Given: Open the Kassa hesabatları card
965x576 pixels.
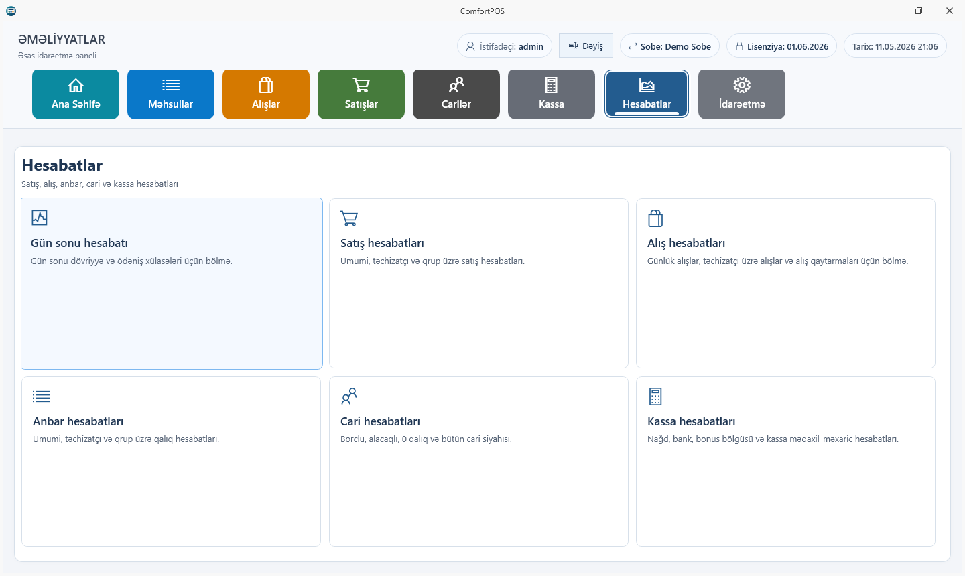Looking at the screenshot, I should click(x=785, y=461).
